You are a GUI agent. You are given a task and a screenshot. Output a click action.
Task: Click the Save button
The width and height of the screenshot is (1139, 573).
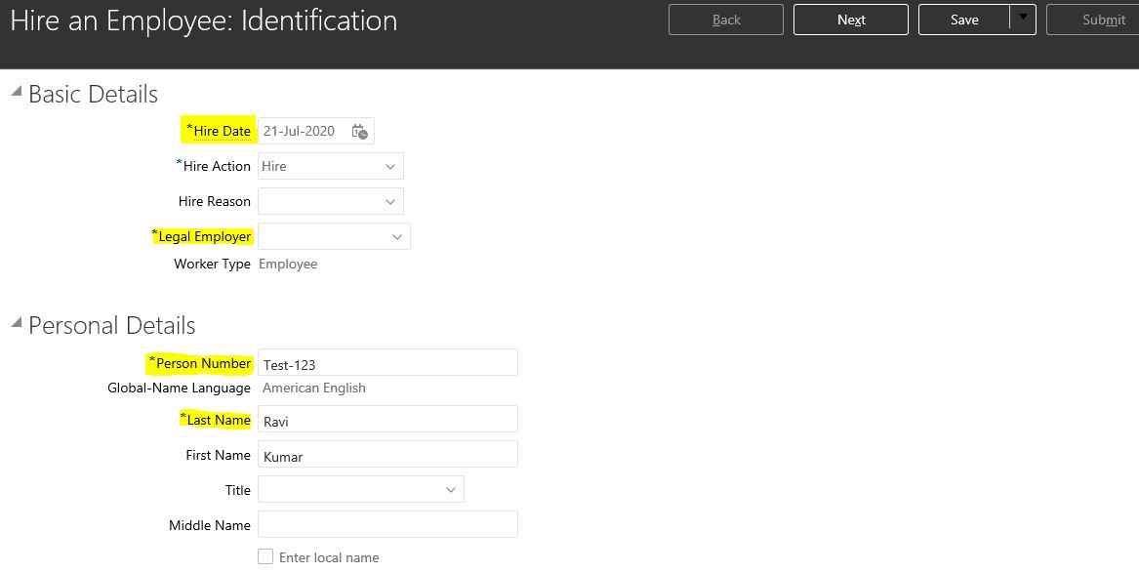click(964, 19)
